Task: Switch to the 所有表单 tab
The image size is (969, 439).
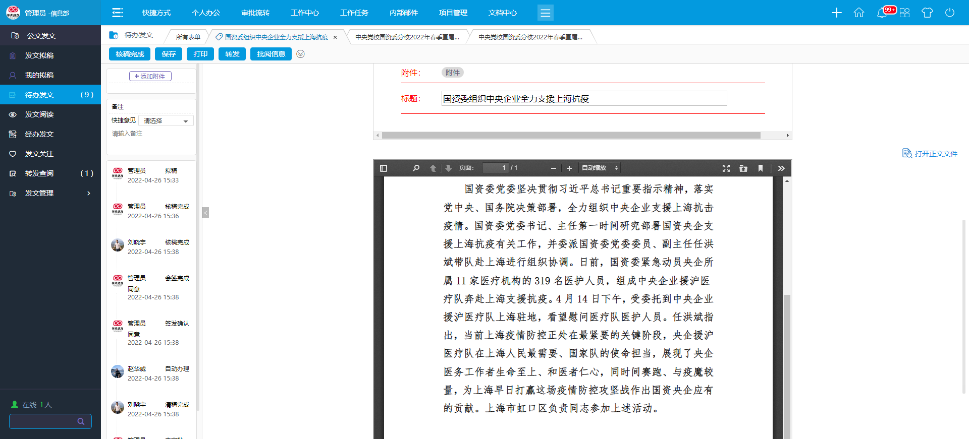Action: [x=188, y=37]
